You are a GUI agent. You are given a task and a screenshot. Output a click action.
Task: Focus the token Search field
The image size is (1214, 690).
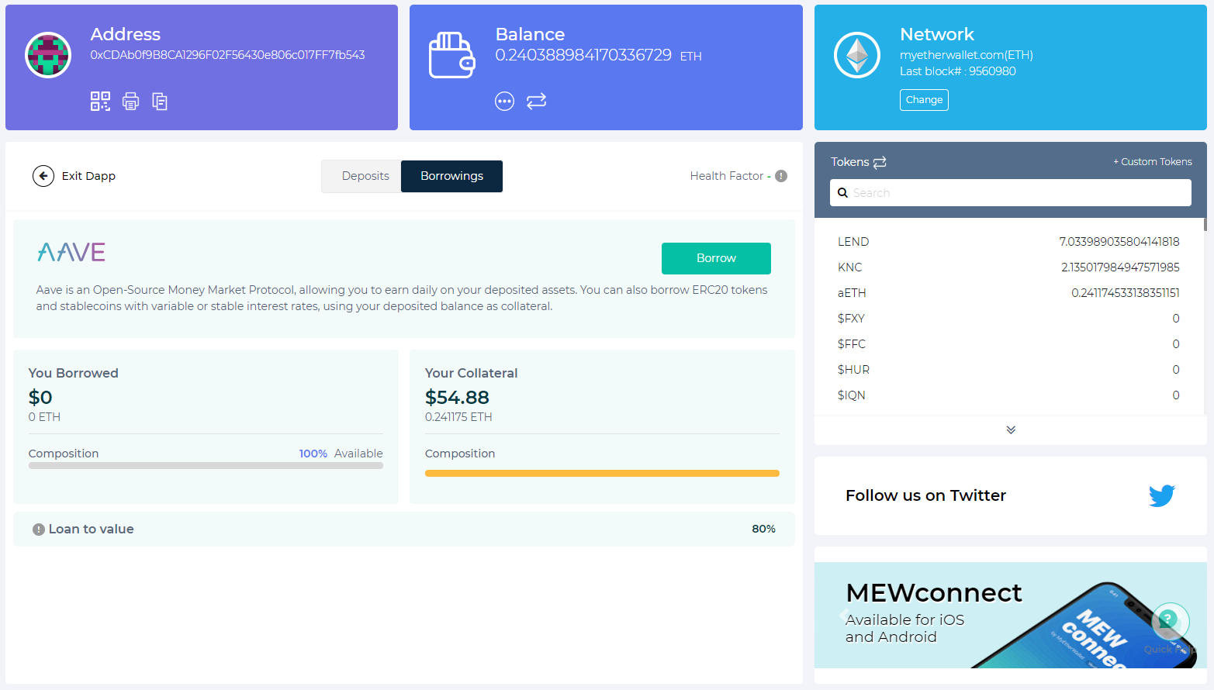pos(1010,193)
